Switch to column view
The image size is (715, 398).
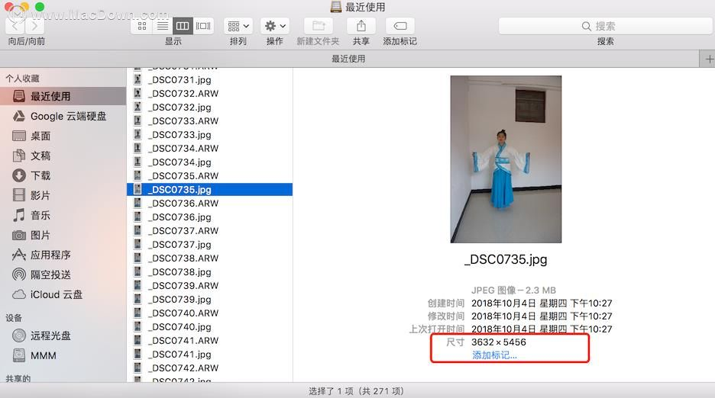click(183, 26)
